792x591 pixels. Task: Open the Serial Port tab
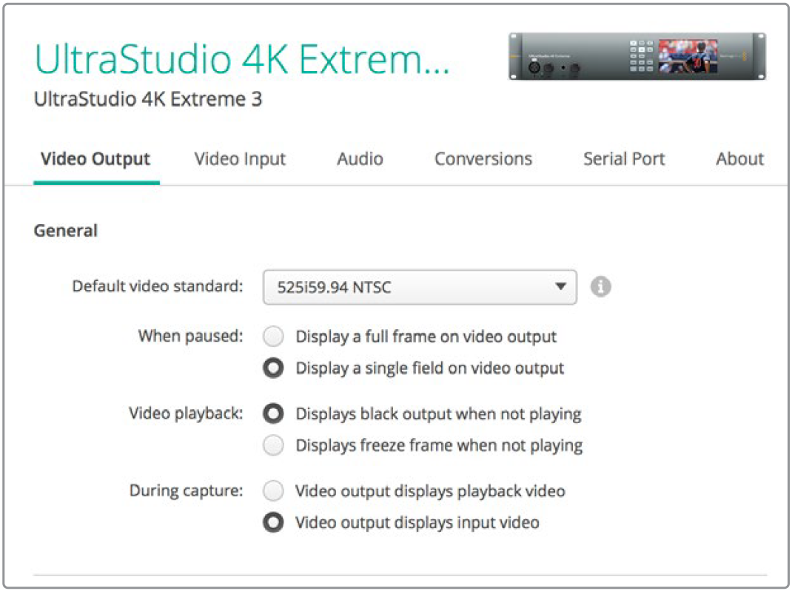coord(624,159)
